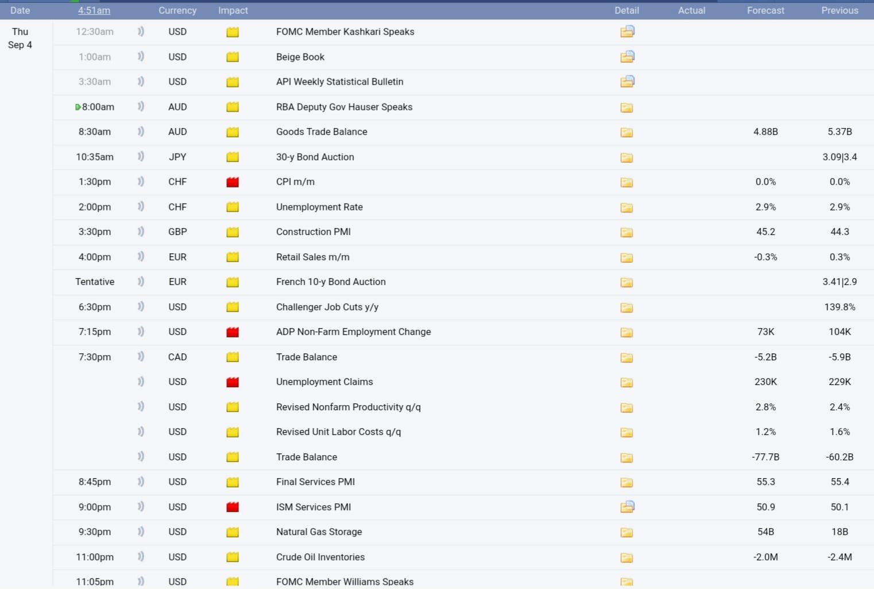
Task: Open Challenger Job Cuts y/y event
Action: click(x=327, y=307)
